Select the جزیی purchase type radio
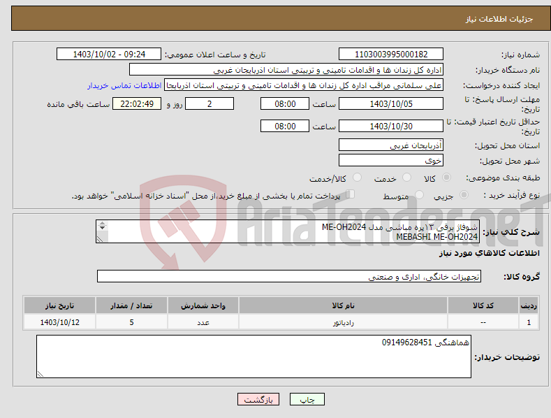 pos(464,194)
